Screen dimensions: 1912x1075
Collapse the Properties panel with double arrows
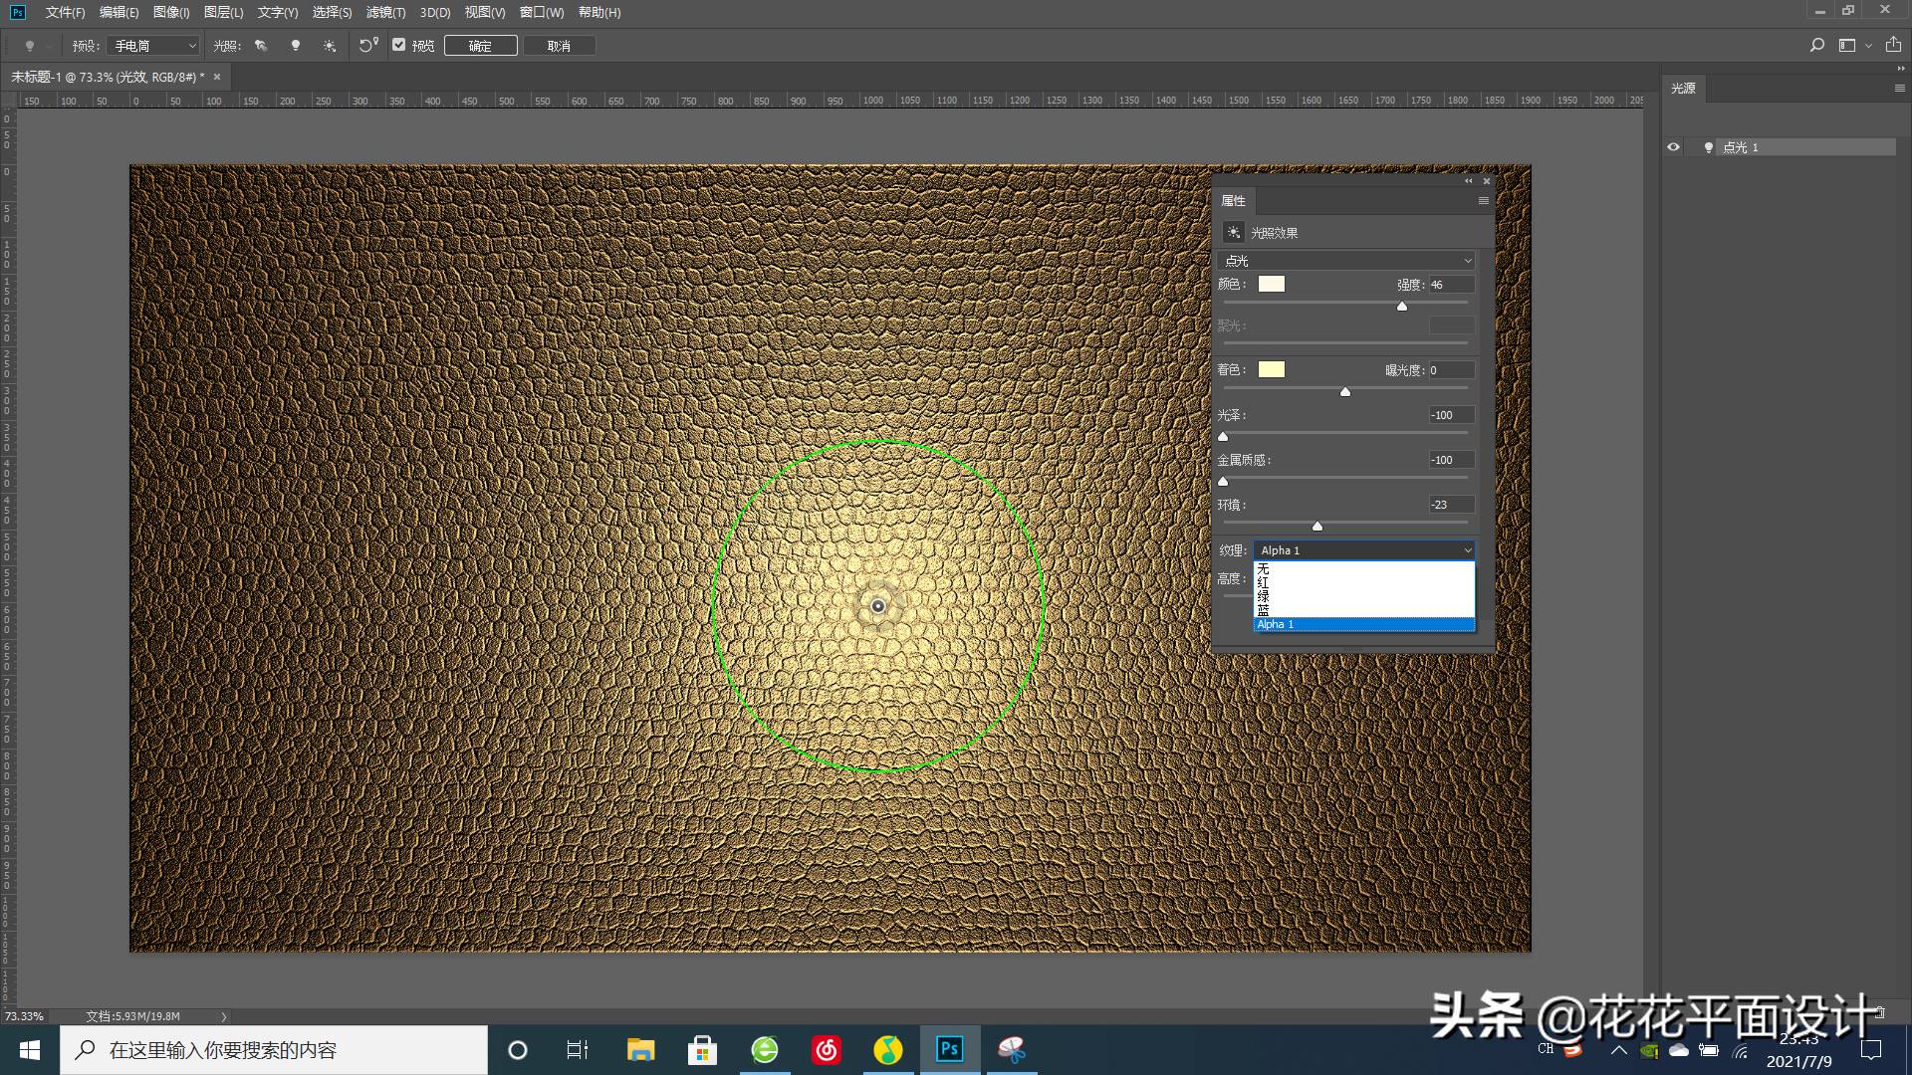coord(1468,181)
